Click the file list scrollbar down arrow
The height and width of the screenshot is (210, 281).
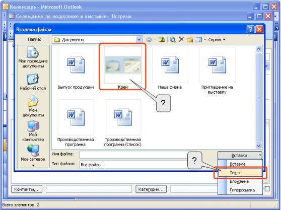(258, 146)
